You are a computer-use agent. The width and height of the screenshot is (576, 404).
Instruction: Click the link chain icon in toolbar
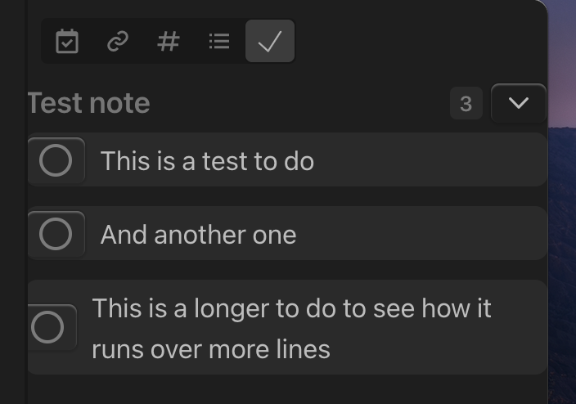[x=118, y=41]
